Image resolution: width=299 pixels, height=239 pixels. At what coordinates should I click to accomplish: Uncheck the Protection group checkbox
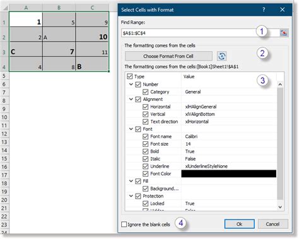pyautogui.click(x=138, y=196)
